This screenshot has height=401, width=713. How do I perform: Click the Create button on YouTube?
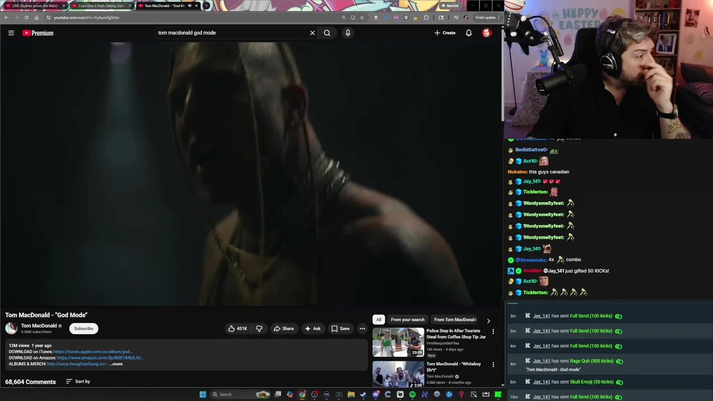point(445,33)
